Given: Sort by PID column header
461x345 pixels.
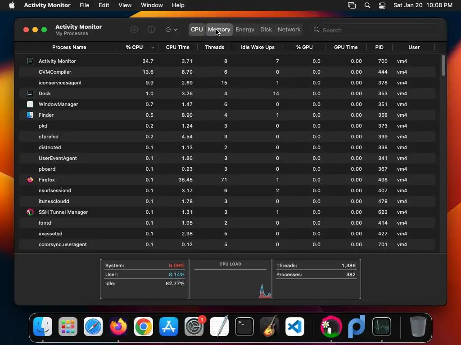Looking at the screenshot, I should coord(379,47).
